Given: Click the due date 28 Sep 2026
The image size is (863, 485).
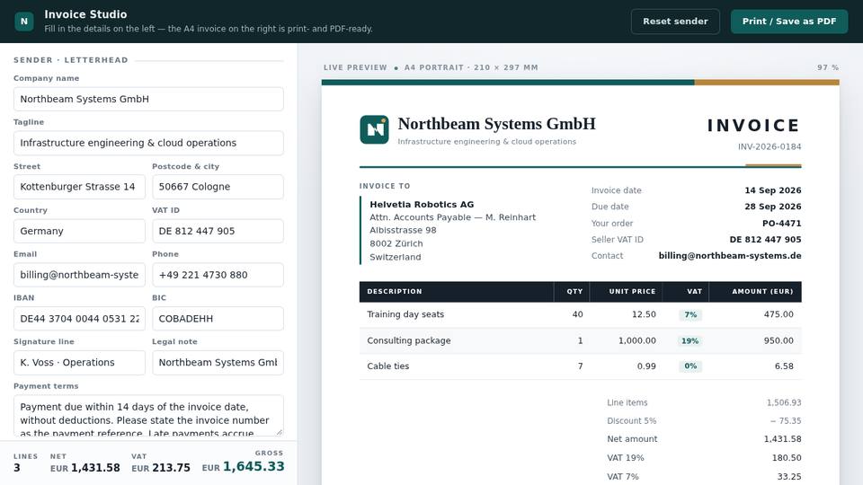Looking at the screenshot, I should click(773, 207).
